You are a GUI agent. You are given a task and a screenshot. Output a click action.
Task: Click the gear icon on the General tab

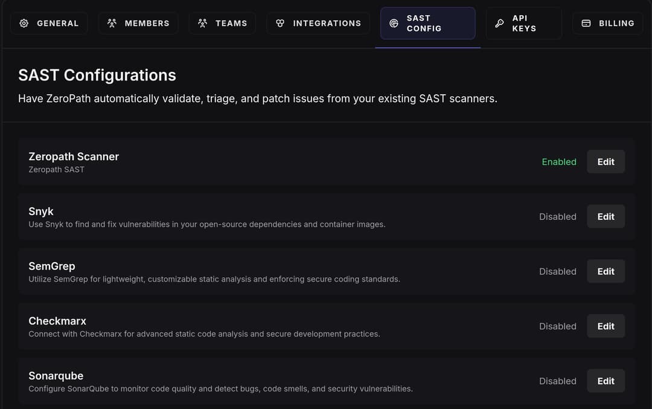point(24,23)
